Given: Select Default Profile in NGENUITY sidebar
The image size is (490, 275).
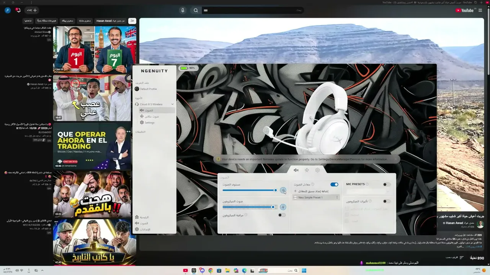Looking at the screenshot, I should pos(146,89).
